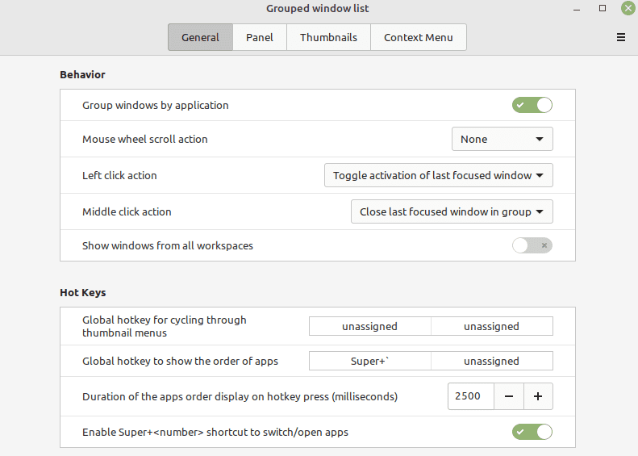The width and height of the screenshot is (638, 456).
Task: Switch to the Panel tab
Action: (260, 37)
